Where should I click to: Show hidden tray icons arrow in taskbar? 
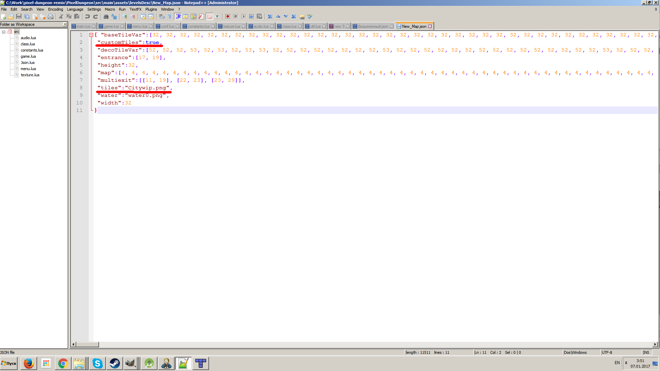(x=626, y=363)
